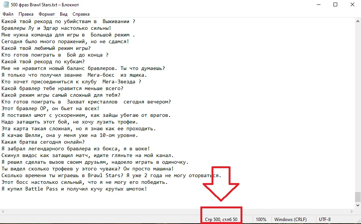Click the line 'Мне не нравится новый баланс бравлеров'

click(83, 68)
